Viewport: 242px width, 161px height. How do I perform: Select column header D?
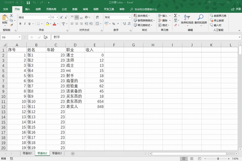[x=75, y=45]
